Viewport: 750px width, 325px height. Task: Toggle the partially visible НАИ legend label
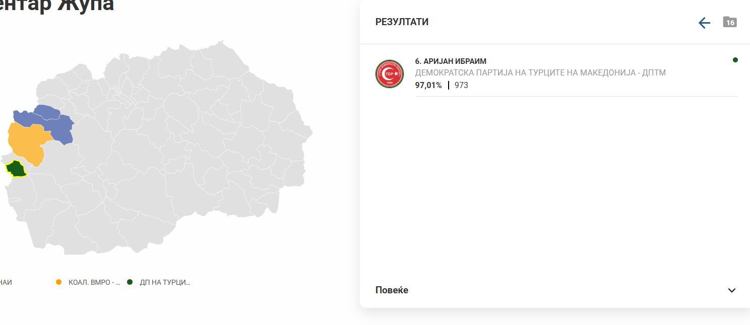click(x=6, y=282)
